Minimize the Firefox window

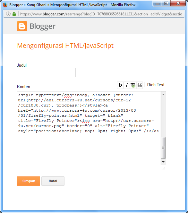click(158, 4)
